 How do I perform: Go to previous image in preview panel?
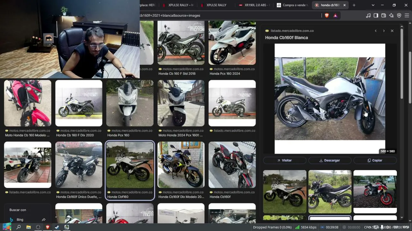(x=376, y=31)
